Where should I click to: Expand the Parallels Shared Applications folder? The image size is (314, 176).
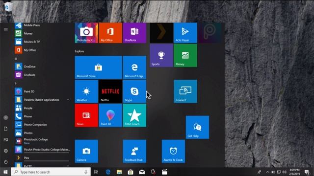coord(42,100)
